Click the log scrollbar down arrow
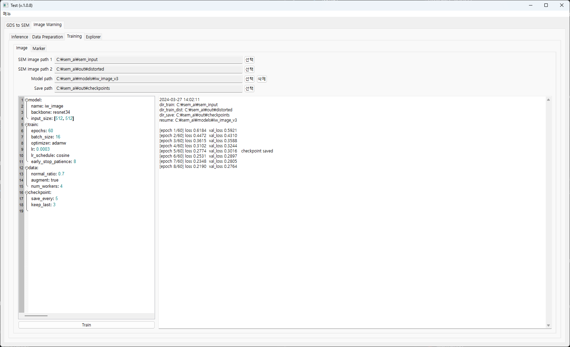 click(x=548, y=325)
